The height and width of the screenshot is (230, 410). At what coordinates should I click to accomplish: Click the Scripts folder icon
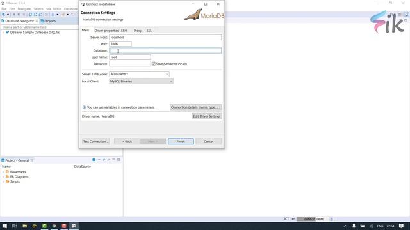(8, 181)
